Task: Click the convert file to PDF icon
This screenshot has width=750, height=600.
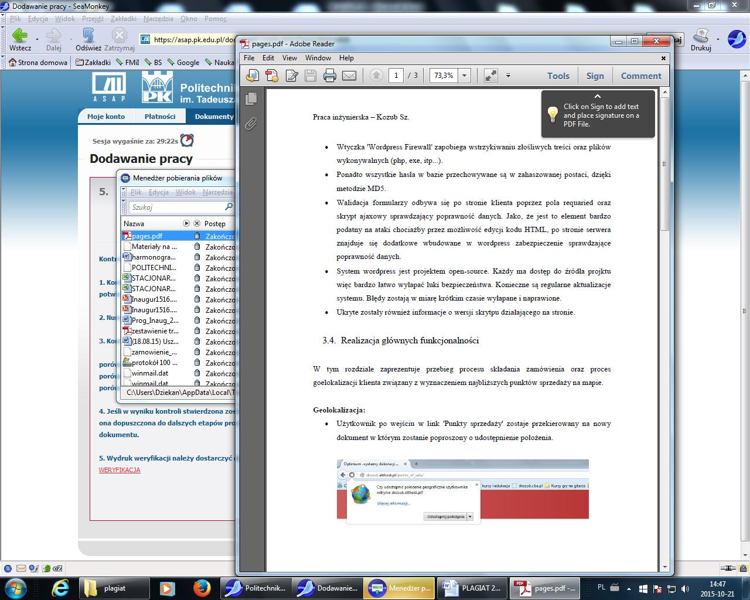Action: click(272, 76)
